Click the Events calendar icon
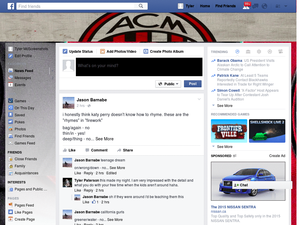Image resolution: width=300 pixels, height=225 pixels. tap(11, 85)
